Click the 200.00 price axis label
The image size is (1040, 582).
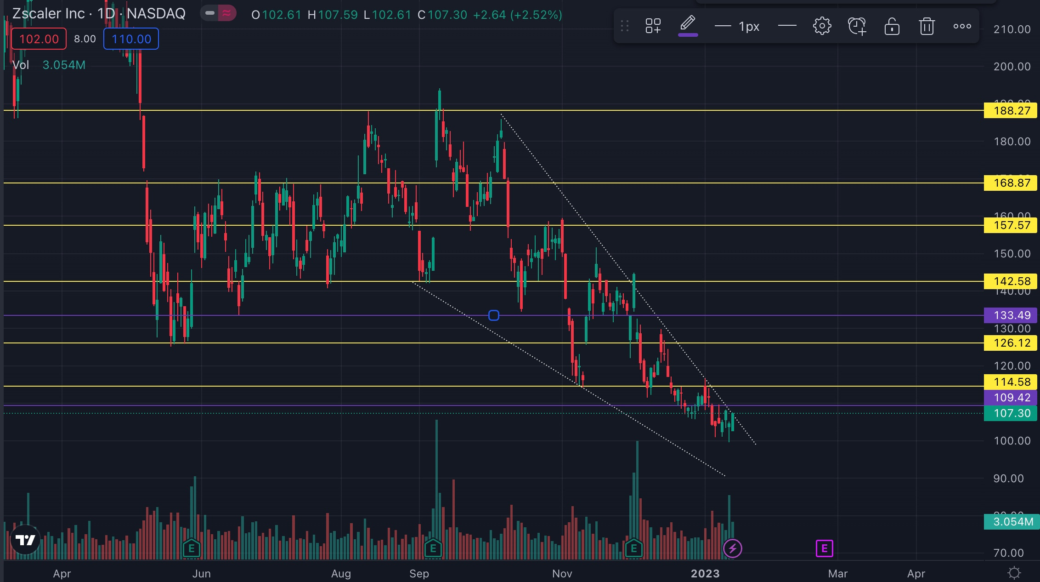pos(1012,67)
